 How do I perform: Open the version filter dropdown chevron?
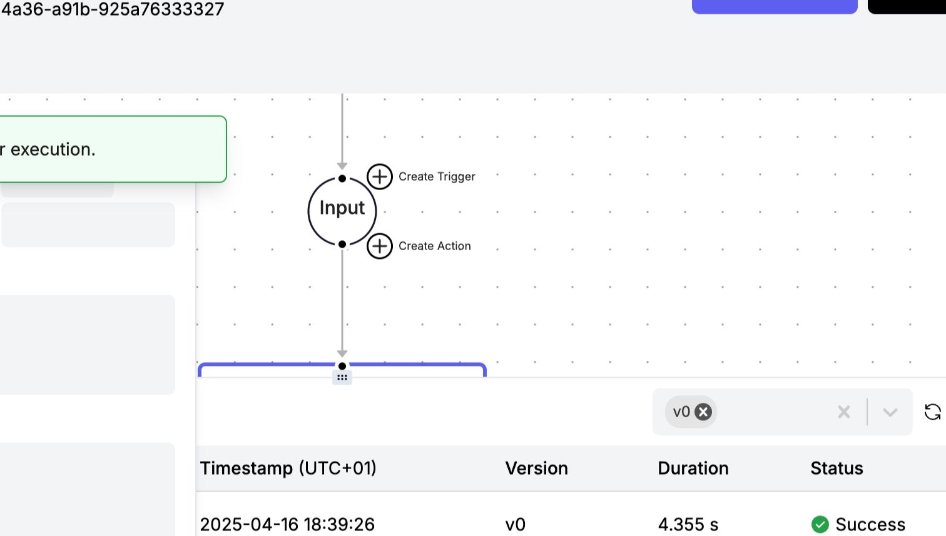[890, 412]
